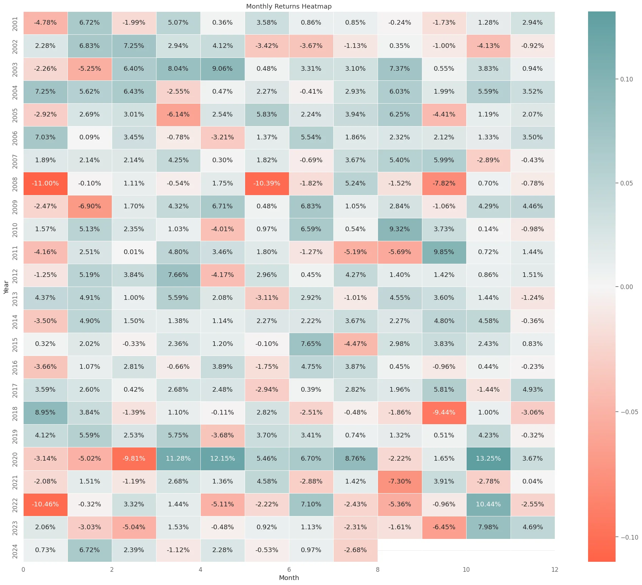Select the 2008 year tick label

point(15,183)
